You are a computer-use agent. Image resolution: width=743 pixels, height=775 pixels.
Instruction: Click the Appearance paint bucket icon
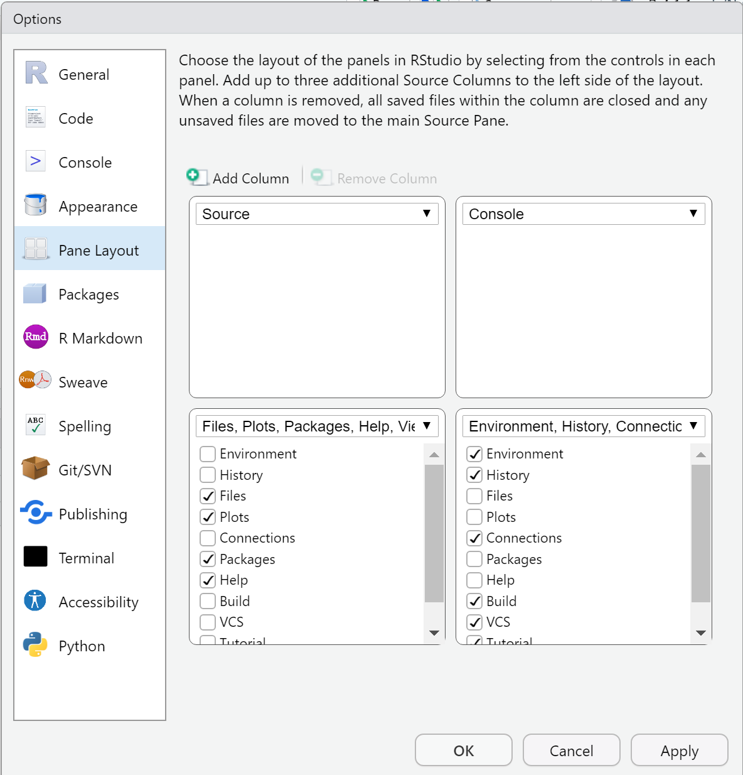point(36,205)
